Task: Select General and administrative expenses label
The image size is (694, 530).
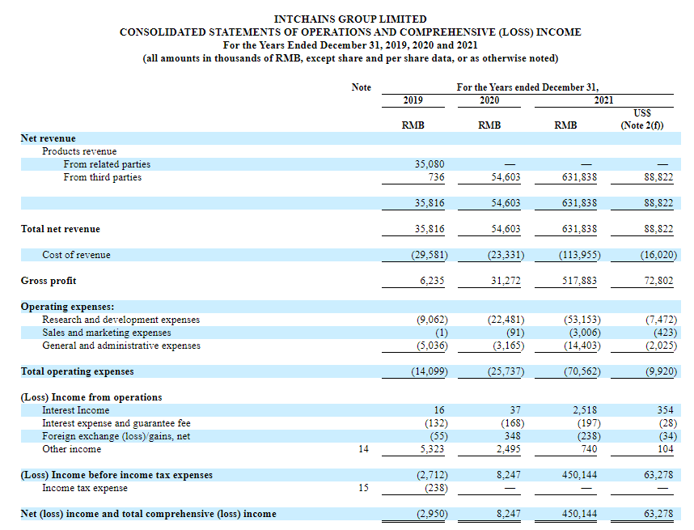Action: (x=121, y=346)
